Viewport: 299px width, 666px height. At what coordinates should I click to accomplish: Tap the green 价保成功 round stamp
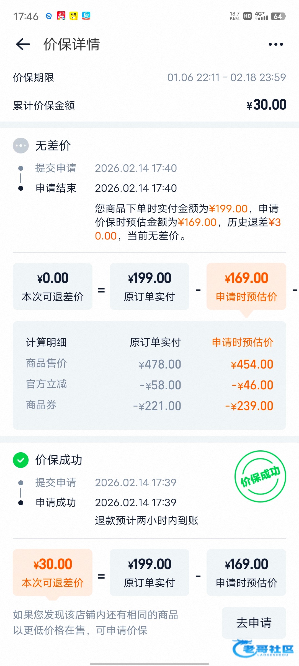[x=260, y=476]
